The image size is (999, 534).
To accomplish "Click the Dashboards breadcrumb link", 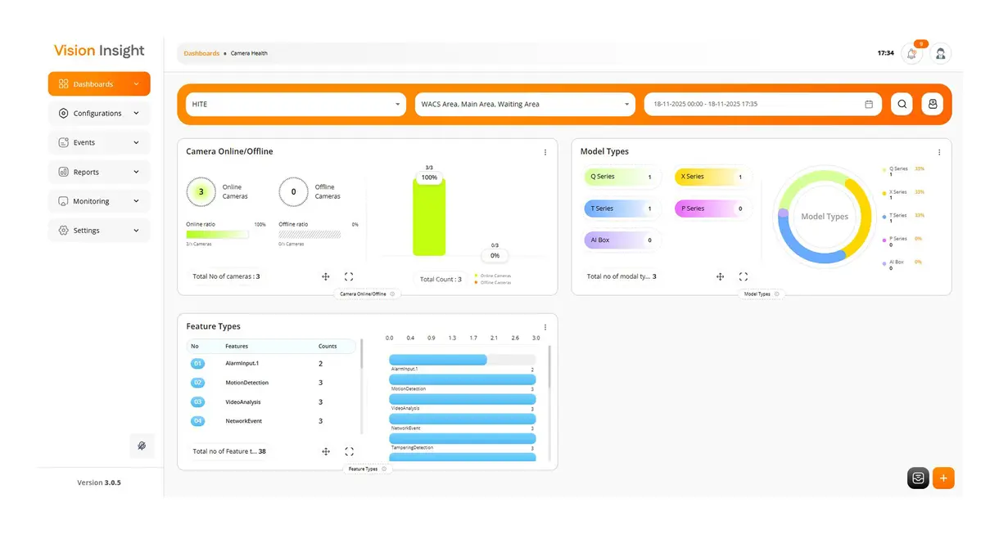I will click(201, 53).
